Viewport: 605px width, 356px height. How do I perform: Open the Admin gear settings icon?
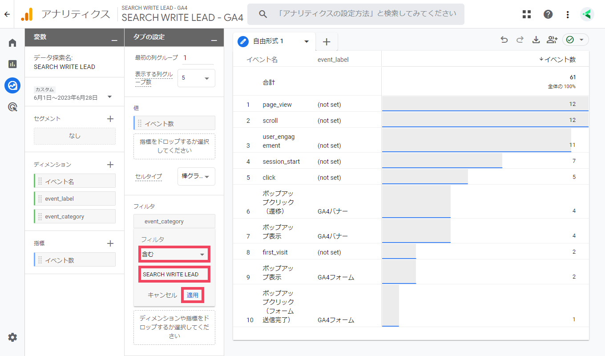pyautogui.click(x=12, y=337)
